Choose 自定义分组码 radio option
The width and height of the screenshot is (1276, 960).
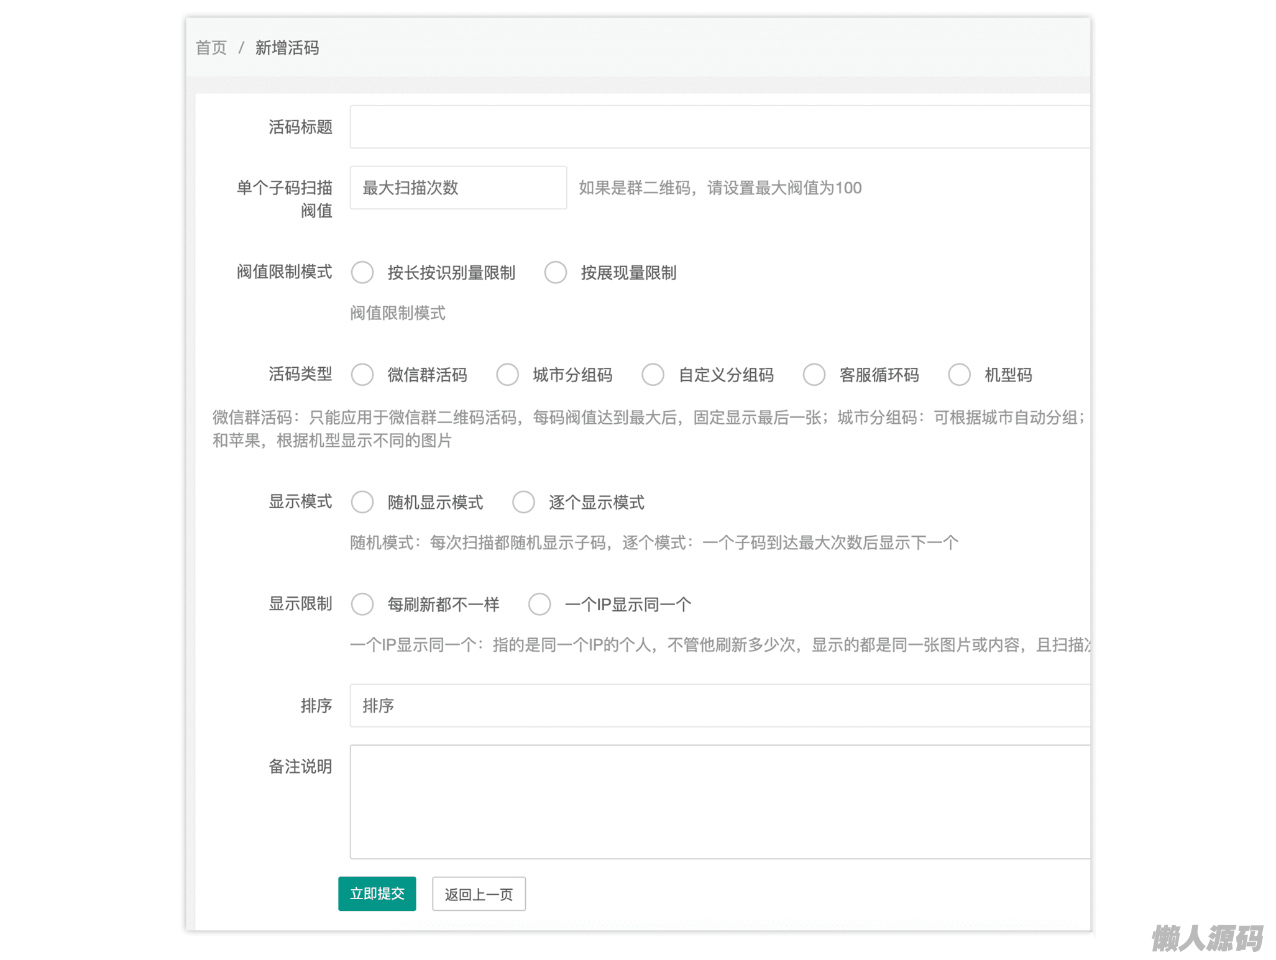tap(653, 375)
